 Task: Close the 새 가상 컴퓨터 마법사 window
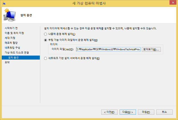click(173, 3)
